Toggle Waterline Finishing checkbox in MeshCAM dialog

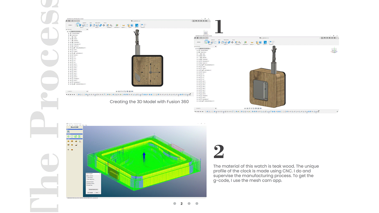coord(87,183)
